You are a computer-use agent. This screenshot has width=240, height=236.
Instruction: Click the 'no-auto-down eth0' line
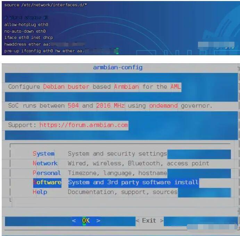(x=25, y=31)
